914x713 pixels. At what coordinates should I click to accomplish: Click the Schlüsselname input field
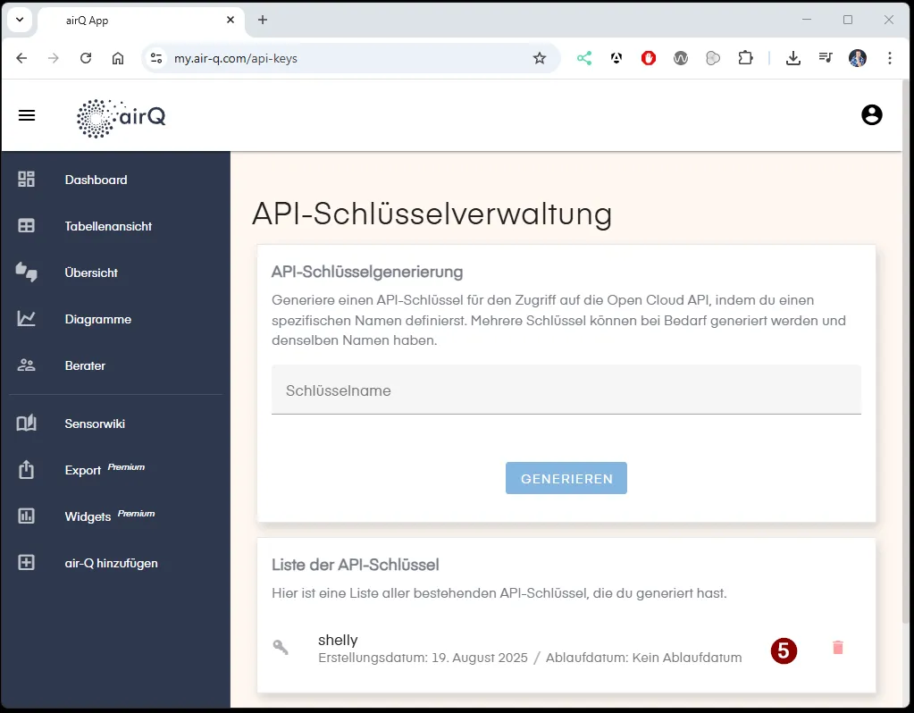tap(566, 390)
